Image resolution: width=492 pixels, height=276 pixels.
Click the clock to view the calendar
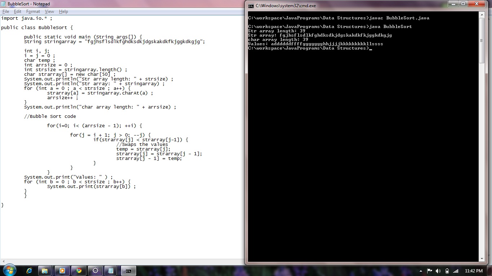474,271
